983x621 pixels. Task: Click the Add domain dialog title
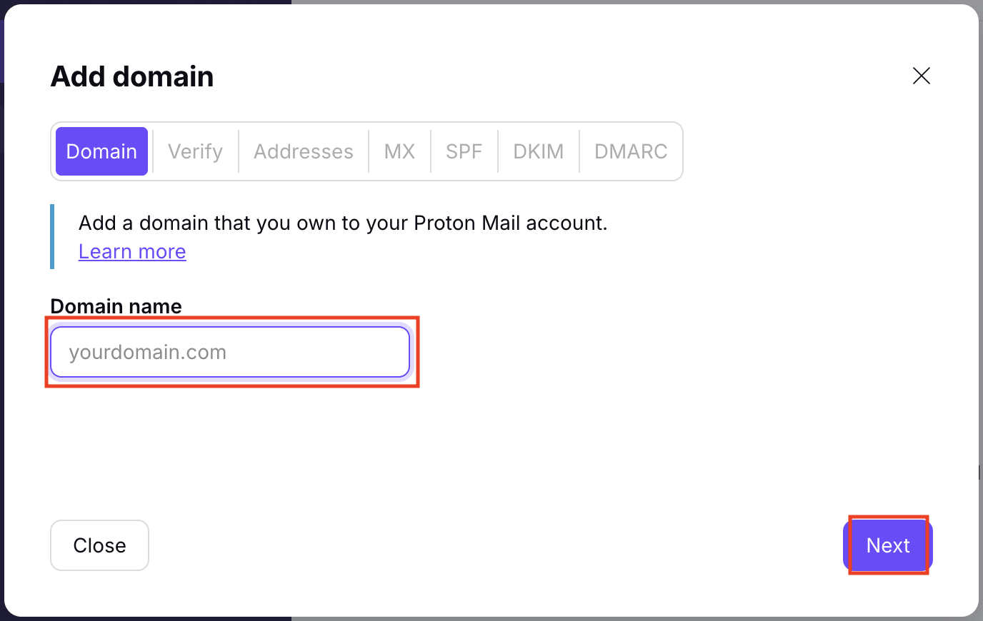tap(131, 76)
